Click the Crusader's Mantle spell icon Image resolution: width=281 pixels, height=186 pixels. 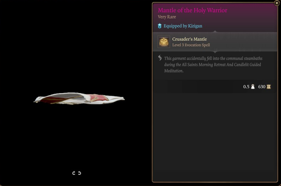pyautogui.click(x=164, y=42)
